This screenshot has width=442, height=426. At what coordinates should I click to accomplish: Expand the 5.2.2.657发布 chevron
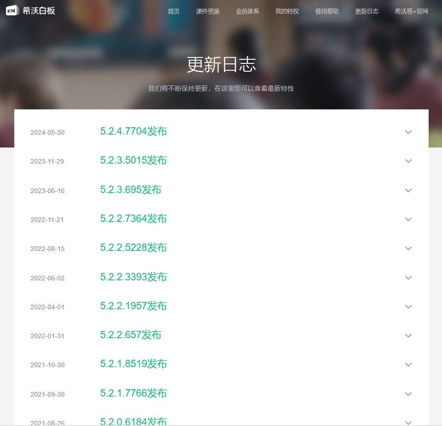click(408, 335)
